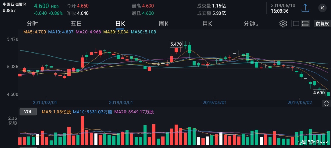
Task: Select the 日K tab
Action: tap(120, 24)
